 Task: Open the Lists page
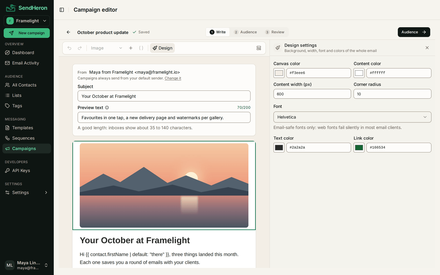pyautogui.click(x=27, y=95)
